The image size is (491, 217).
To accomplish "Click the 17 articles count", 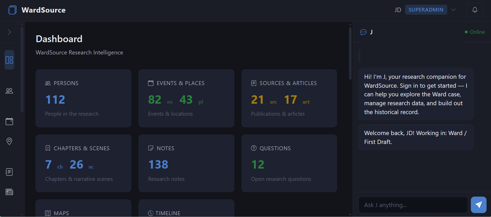I will click(291, 99).
